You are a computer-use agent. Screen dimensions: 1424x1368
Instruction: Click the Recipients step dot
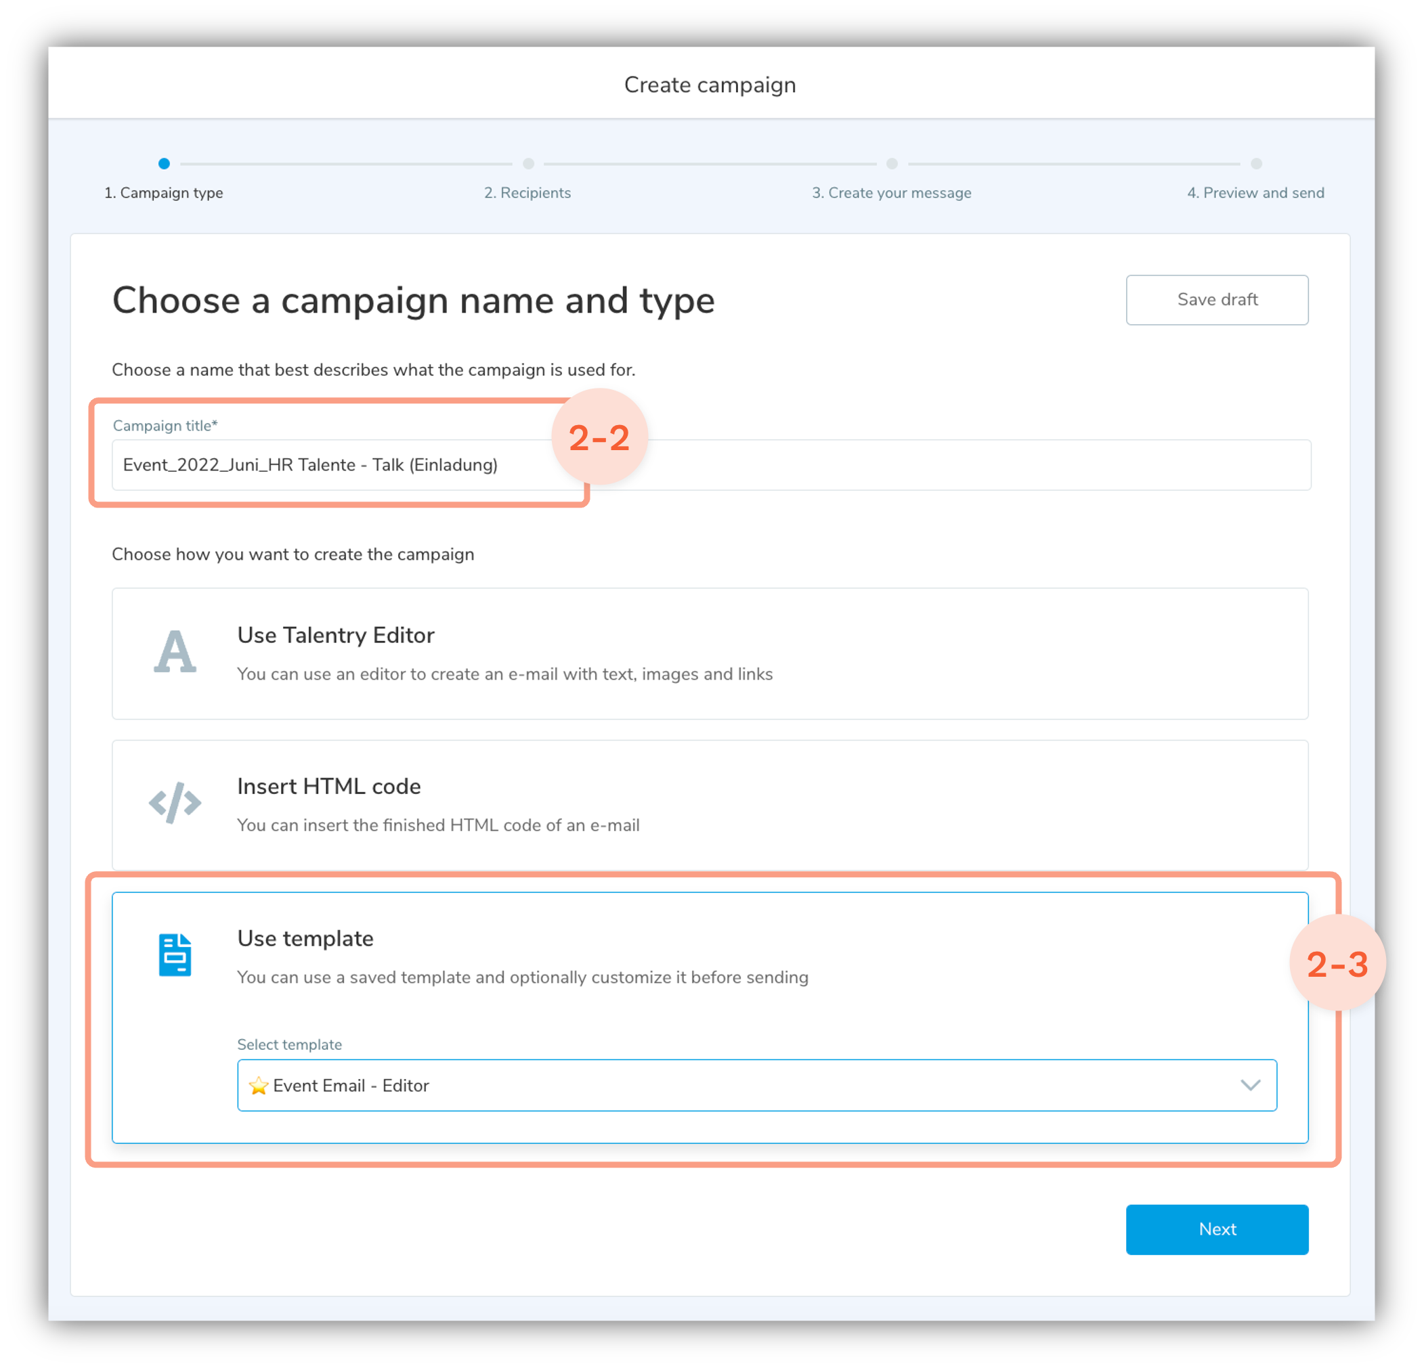click(x=528, y=164)
